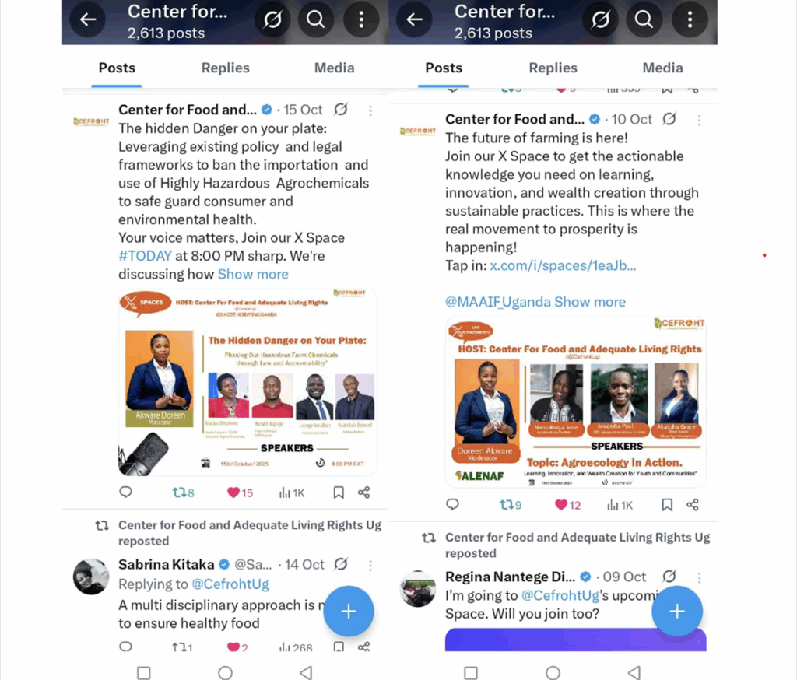Open the Hidden Danger on Your Plate image
The width and height of the screenshot is (797, 680).
(248, 382)
